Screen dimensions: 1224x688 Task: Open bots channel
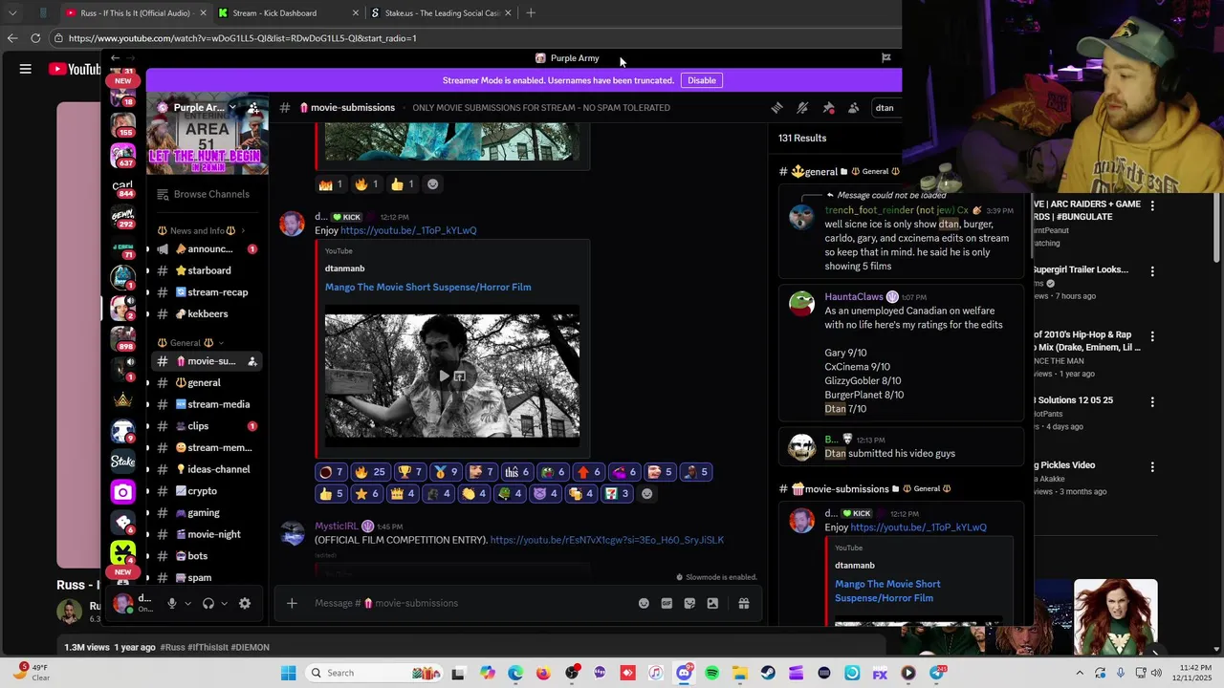[208, 556]
